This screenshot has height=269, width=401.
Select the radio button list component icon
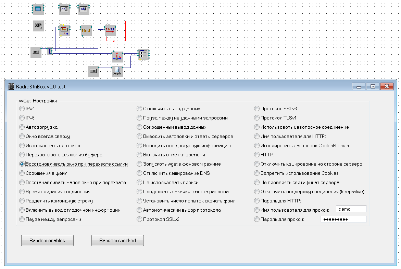143,55
